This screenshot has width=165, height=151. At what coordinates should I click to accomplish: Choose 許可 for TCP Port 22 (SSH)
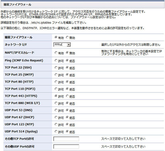point(56,68)
